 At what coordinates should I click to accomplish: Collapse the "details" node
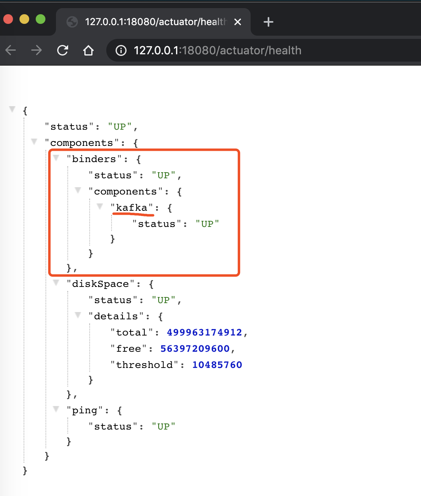78,315
